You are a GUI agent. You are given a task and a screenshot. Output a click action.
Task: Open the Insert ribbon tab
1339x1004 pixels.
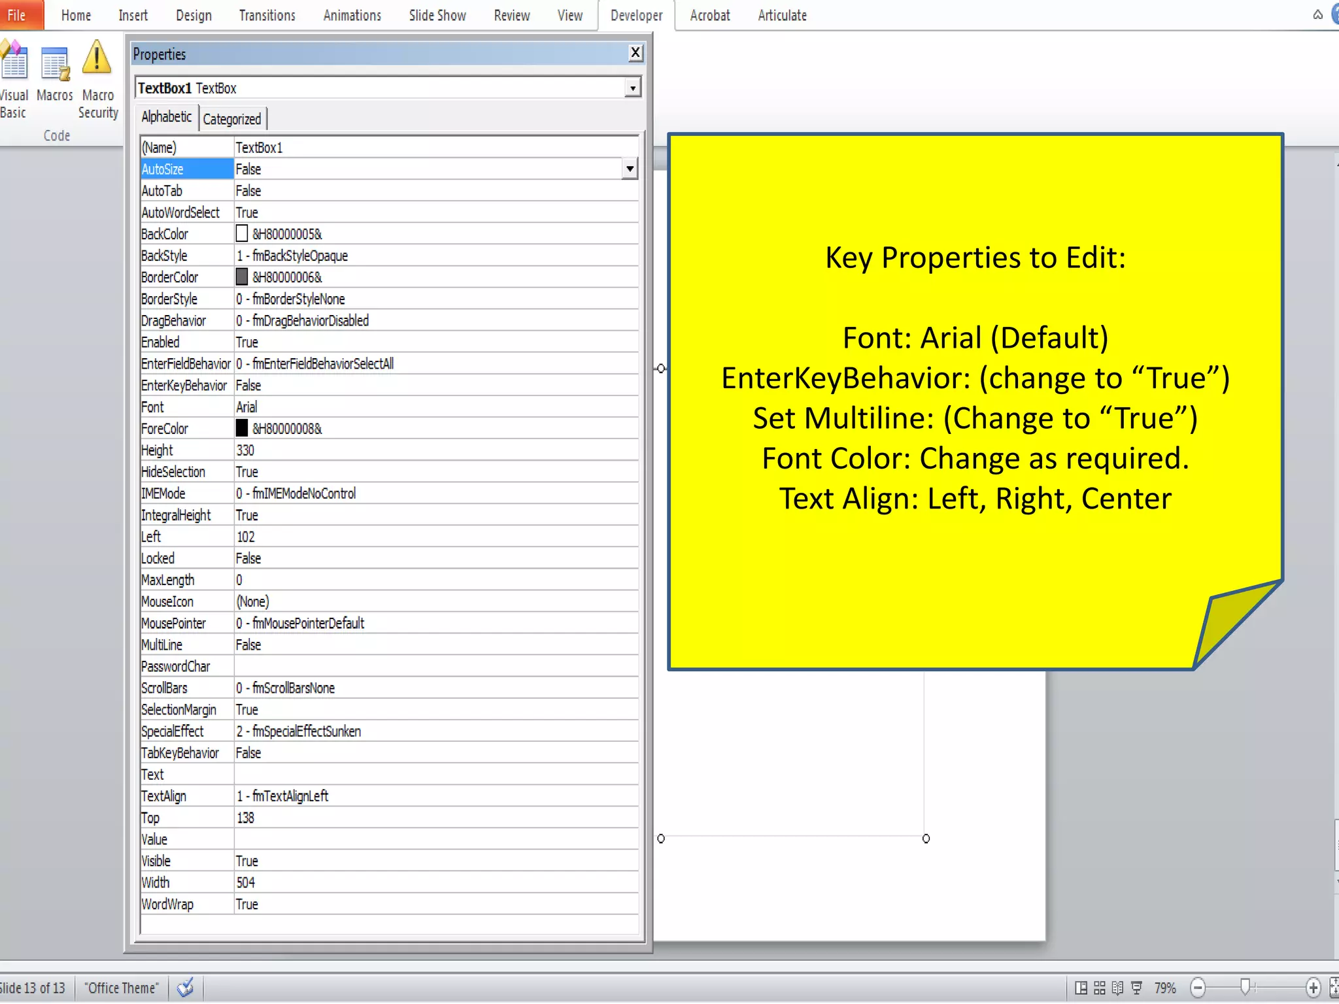click(x=133, y=15)
